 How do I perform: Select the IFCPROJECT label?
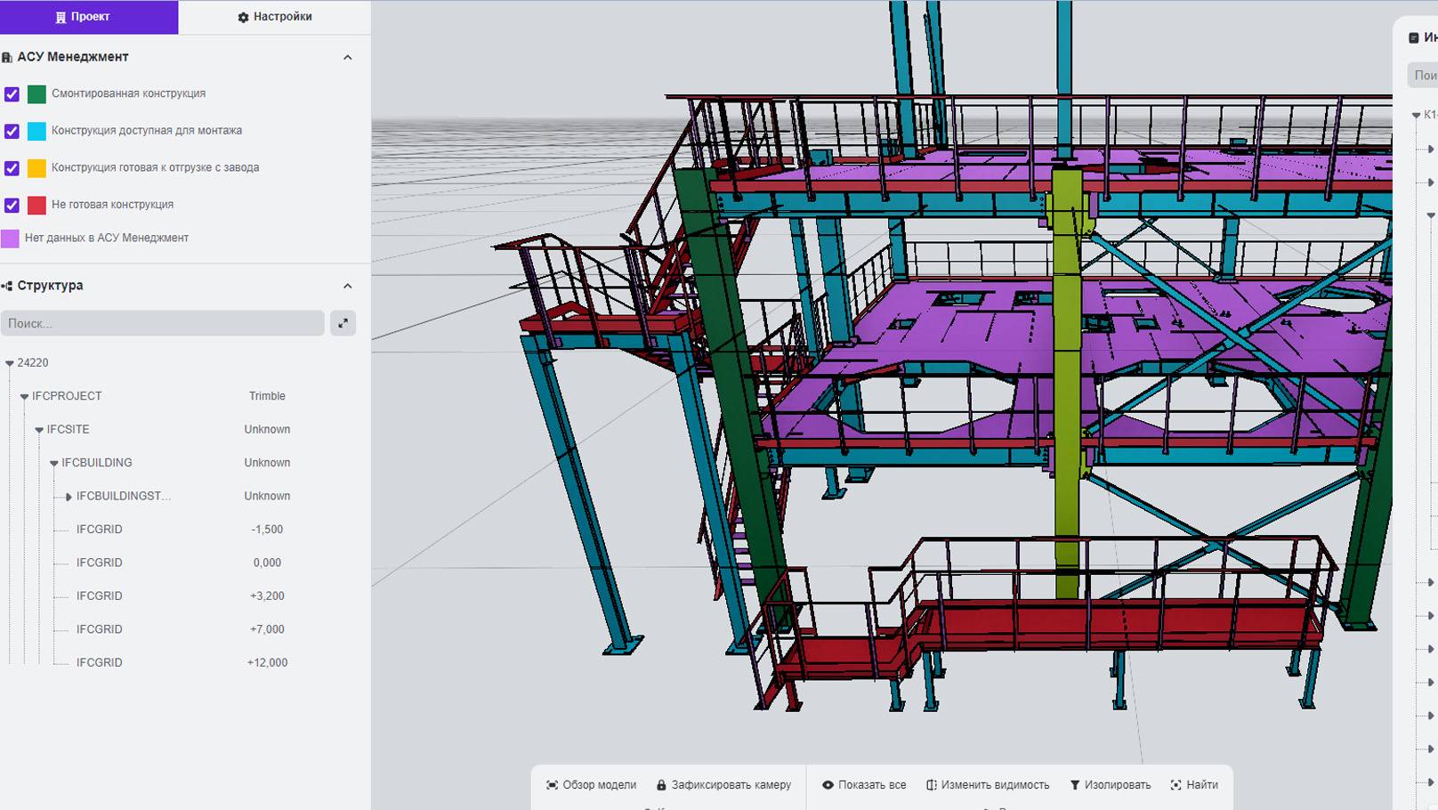67,396
